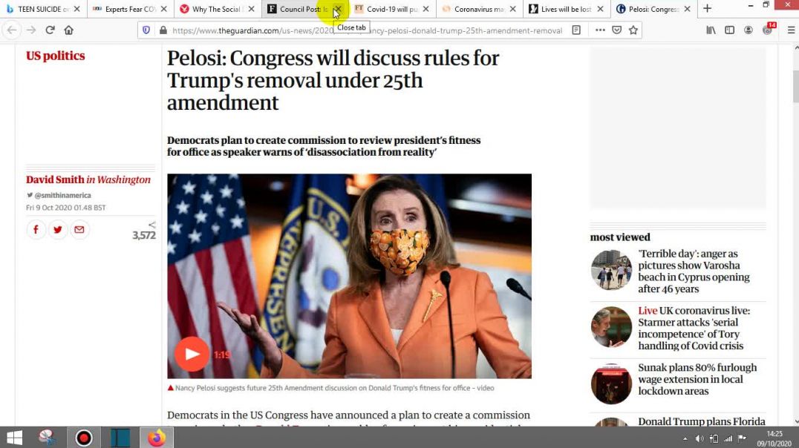The width and height of the screenshot is (799, 448).
Task: Share article on Facebook icon
Action: tap(36, 230)
